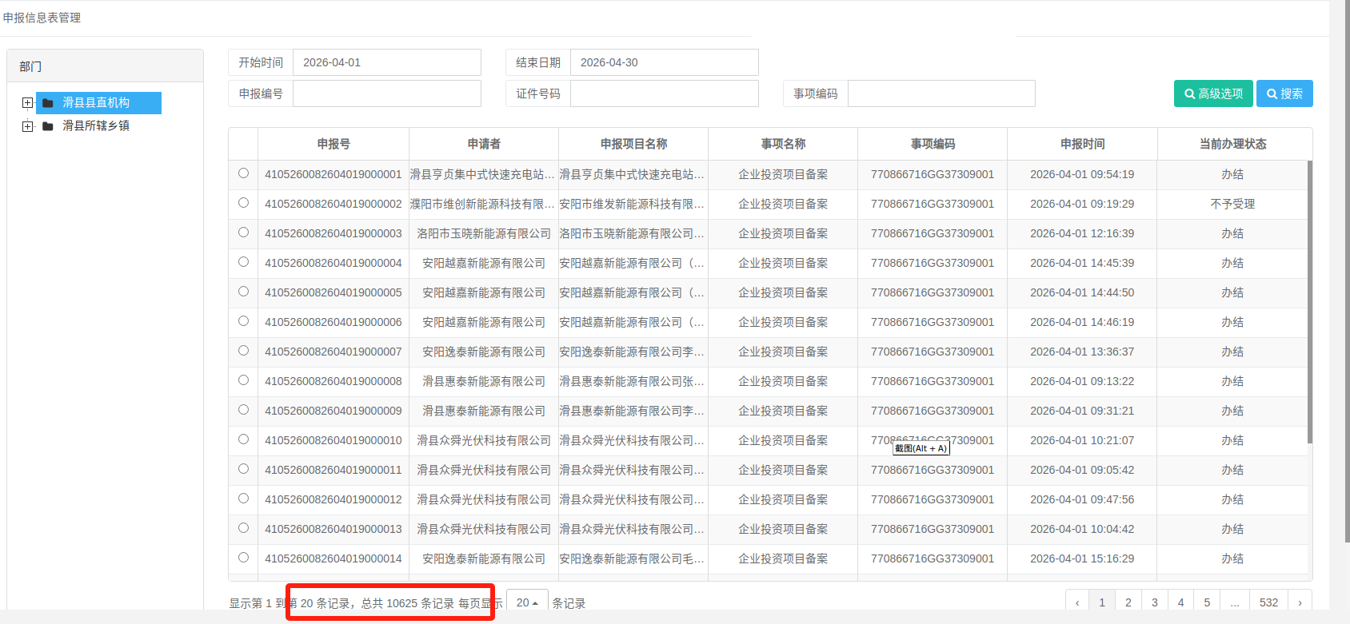Select radio for record ending 000013

pos(243,528)
